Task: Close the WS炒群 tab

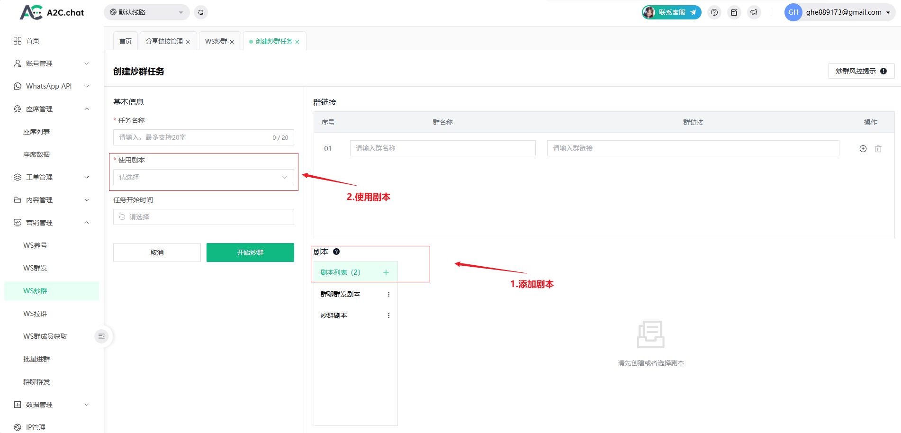Action: pos(232,42)
